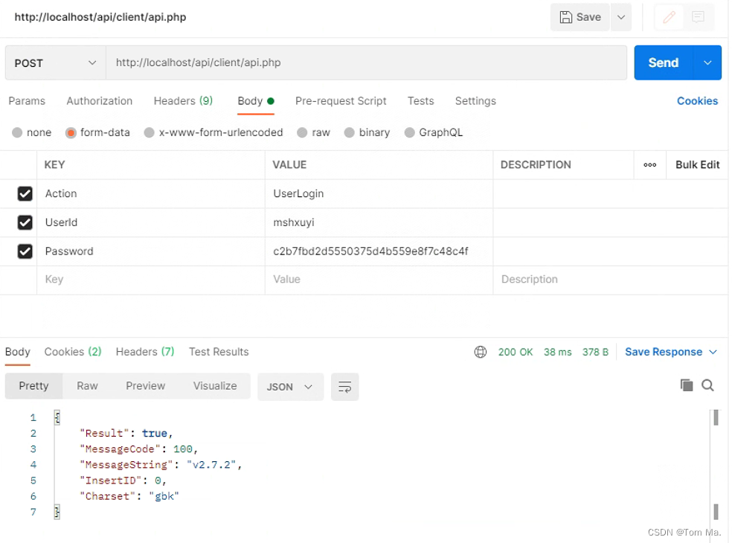The image size is (732, 543).
Task: Click the Password key cell
Action: (151, 251)
